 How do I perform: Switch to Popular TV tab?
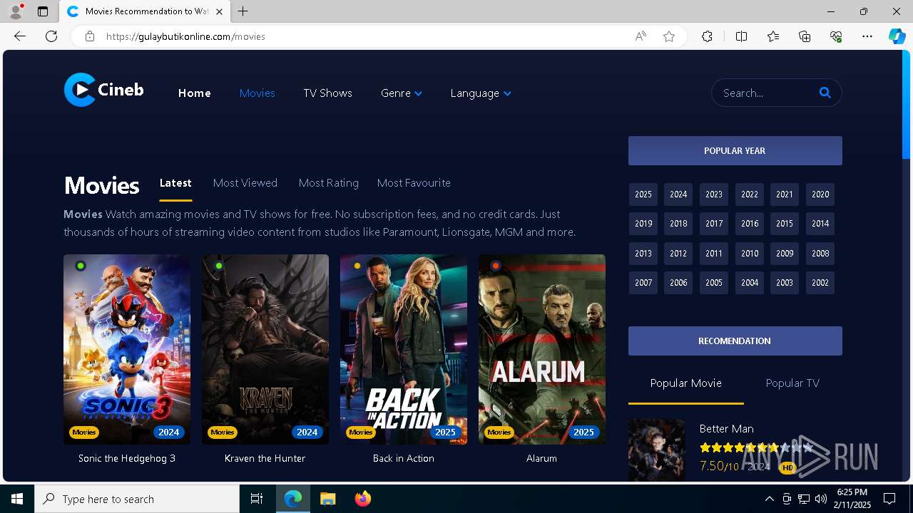(x=792, y=383)
